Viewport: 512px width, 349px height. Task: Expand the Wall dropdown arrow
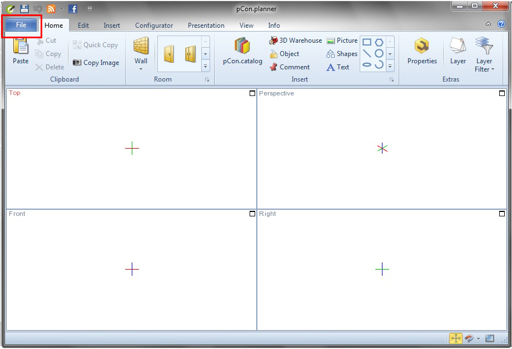point(141,69)
